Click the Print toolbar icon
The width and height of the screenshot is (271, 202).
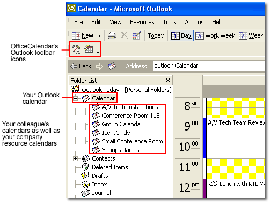(112, 35)
